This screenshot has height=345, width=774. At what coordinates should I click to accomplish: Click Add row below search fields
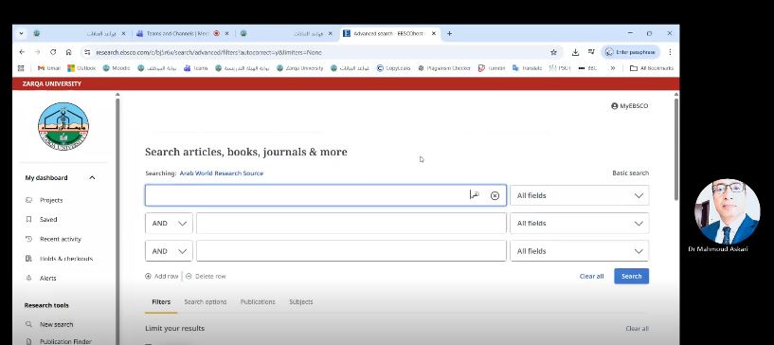tap(161, 276)
